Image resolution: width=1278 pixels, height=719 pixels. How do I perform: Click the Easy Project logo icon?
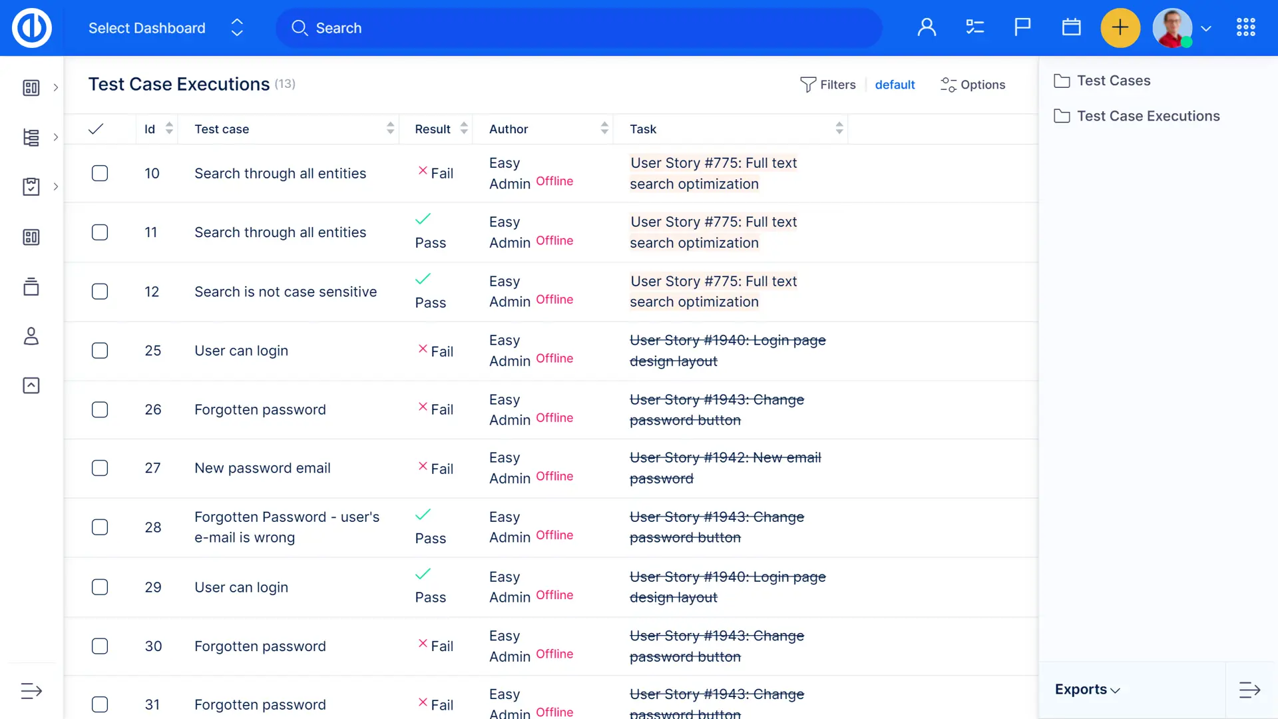point(31,28)
